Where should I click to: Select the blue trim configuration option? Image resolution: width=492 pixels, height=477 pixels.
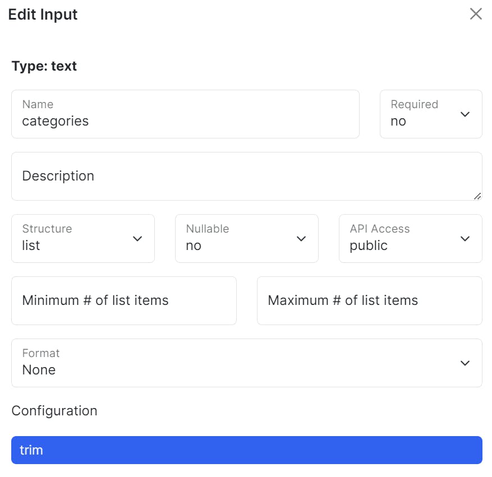tap(246, 450)
